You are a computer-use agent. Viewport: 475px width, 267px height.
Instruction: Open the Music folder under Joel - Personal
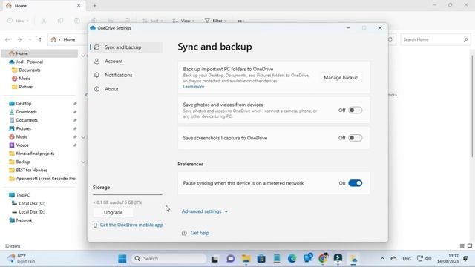tap(24, 79)
